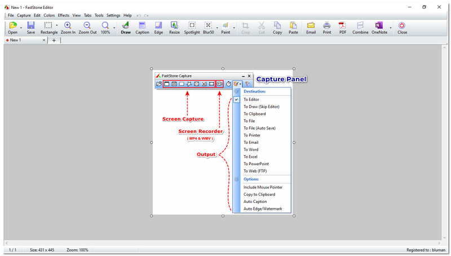Image resolution: width=451 pixels, height=256 pixels.
Task: Zoom in using the Zoom In tool
Action: pos(68,28)
